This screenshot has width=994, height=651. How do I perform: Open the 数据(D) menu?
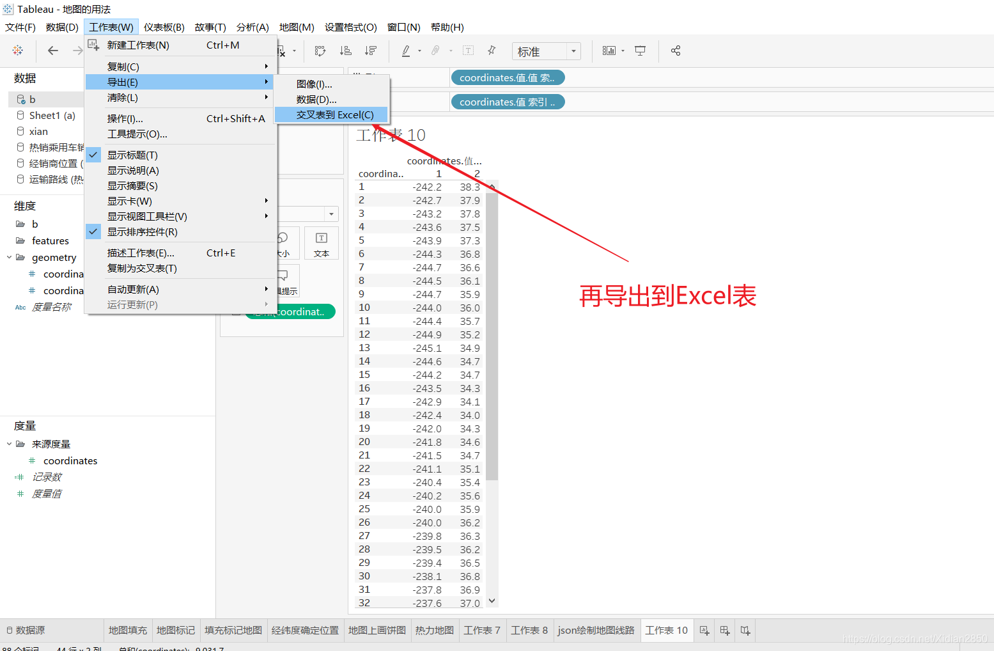click(62, 27)
